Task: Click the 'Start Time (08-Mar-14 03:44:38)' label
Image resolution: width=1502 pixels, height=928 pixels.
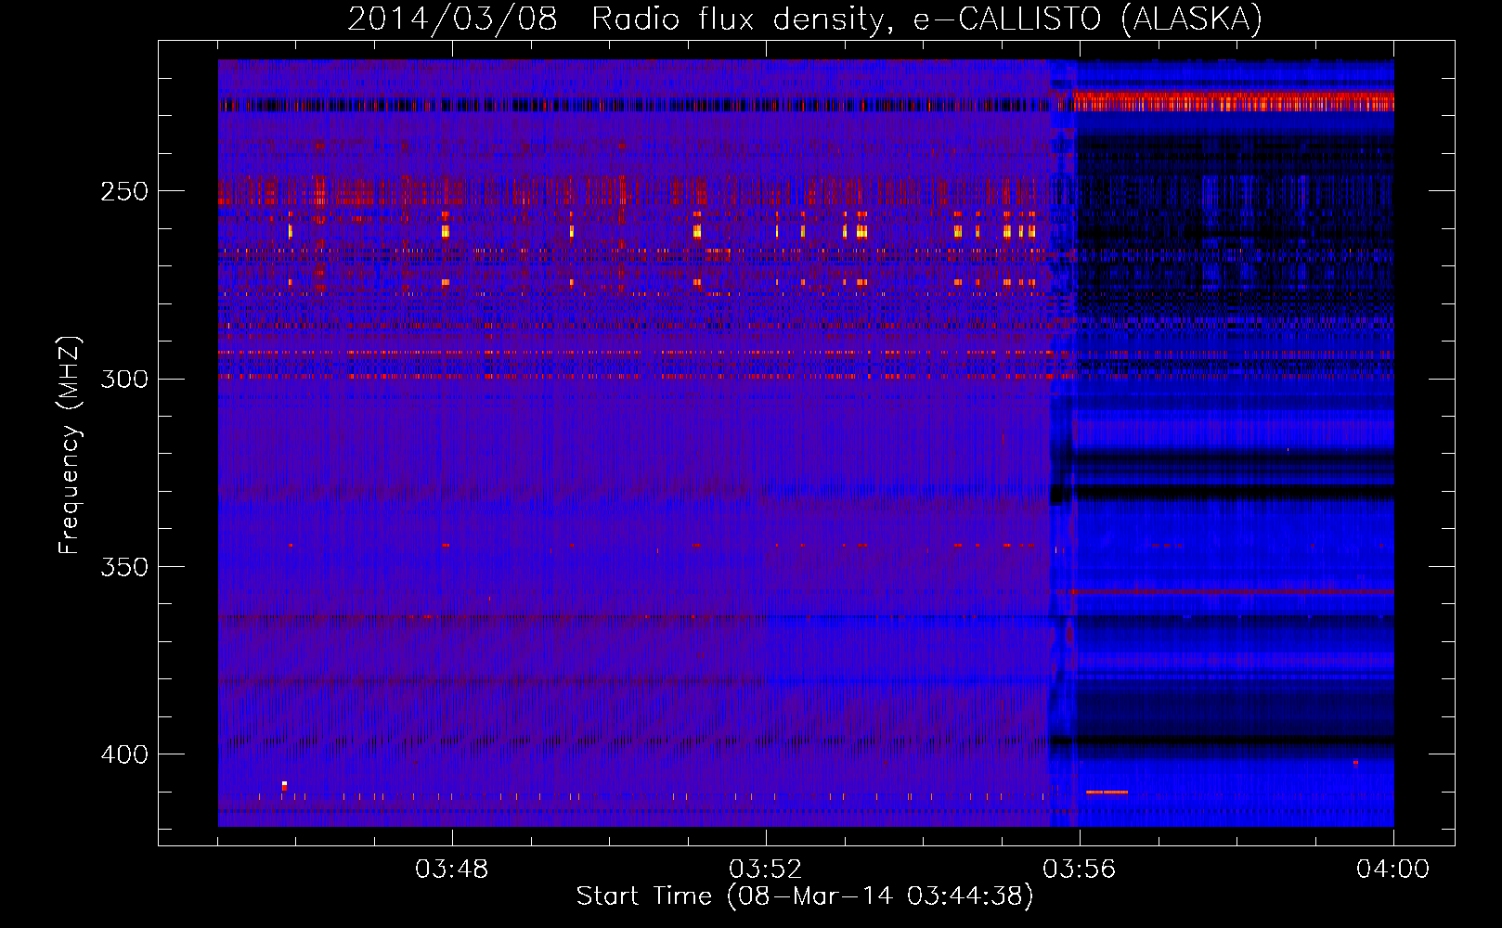Action: point(805,896)
